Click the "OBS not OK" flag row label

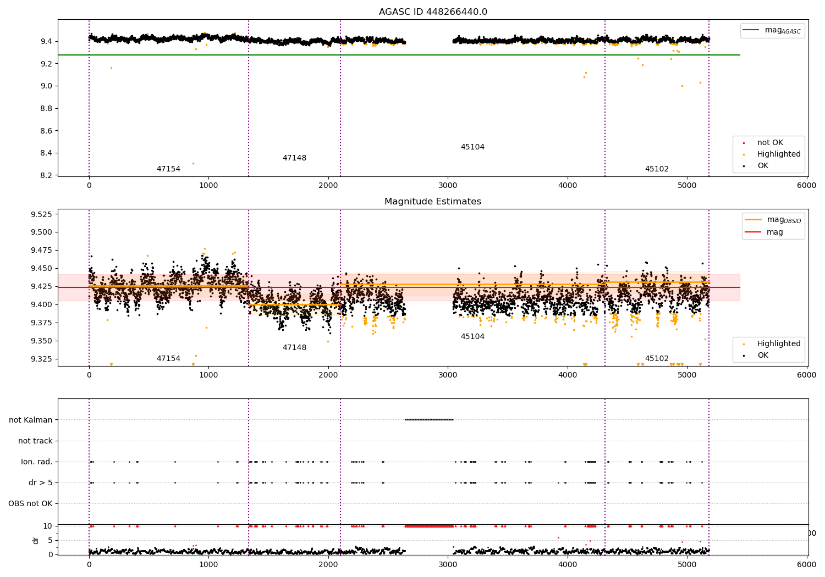30,504
